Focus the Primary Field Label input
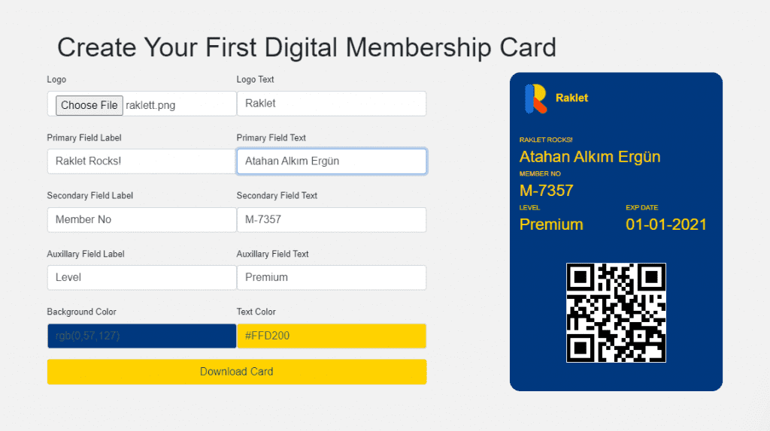 [142, 161]
